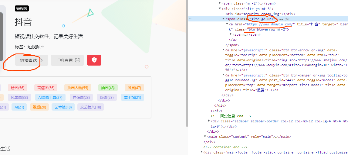Click the description 短视频社交软件，记录美好生活
This screenshot has height=155, width=348.
(49, 37)
